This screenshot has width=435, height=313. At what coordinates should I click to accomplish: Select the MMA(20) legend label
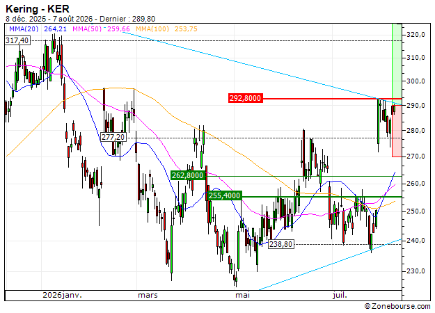pos(24,29)
